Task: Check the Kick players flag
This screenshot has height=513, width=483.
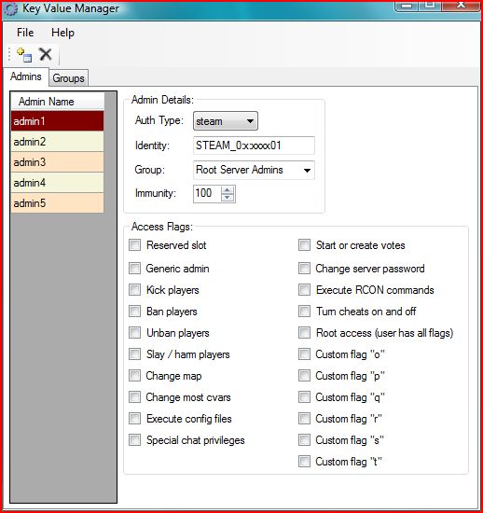Action: pyautogui.click(x=134, y=289)
